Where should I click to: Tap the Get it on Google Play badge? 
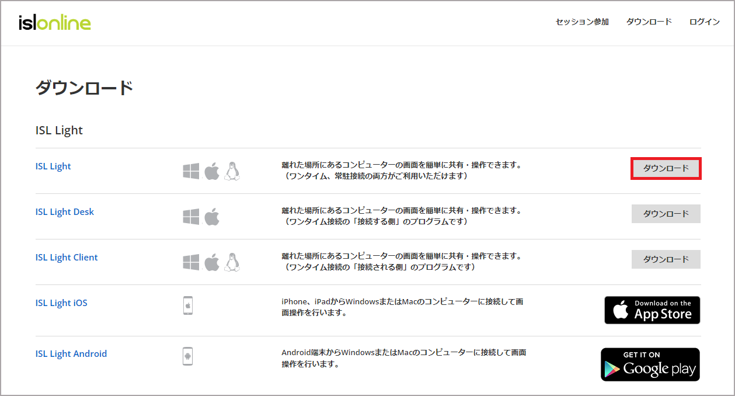point(650,364)
